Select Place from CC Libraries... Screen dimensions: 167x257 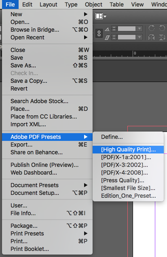(x=47, y=117)
